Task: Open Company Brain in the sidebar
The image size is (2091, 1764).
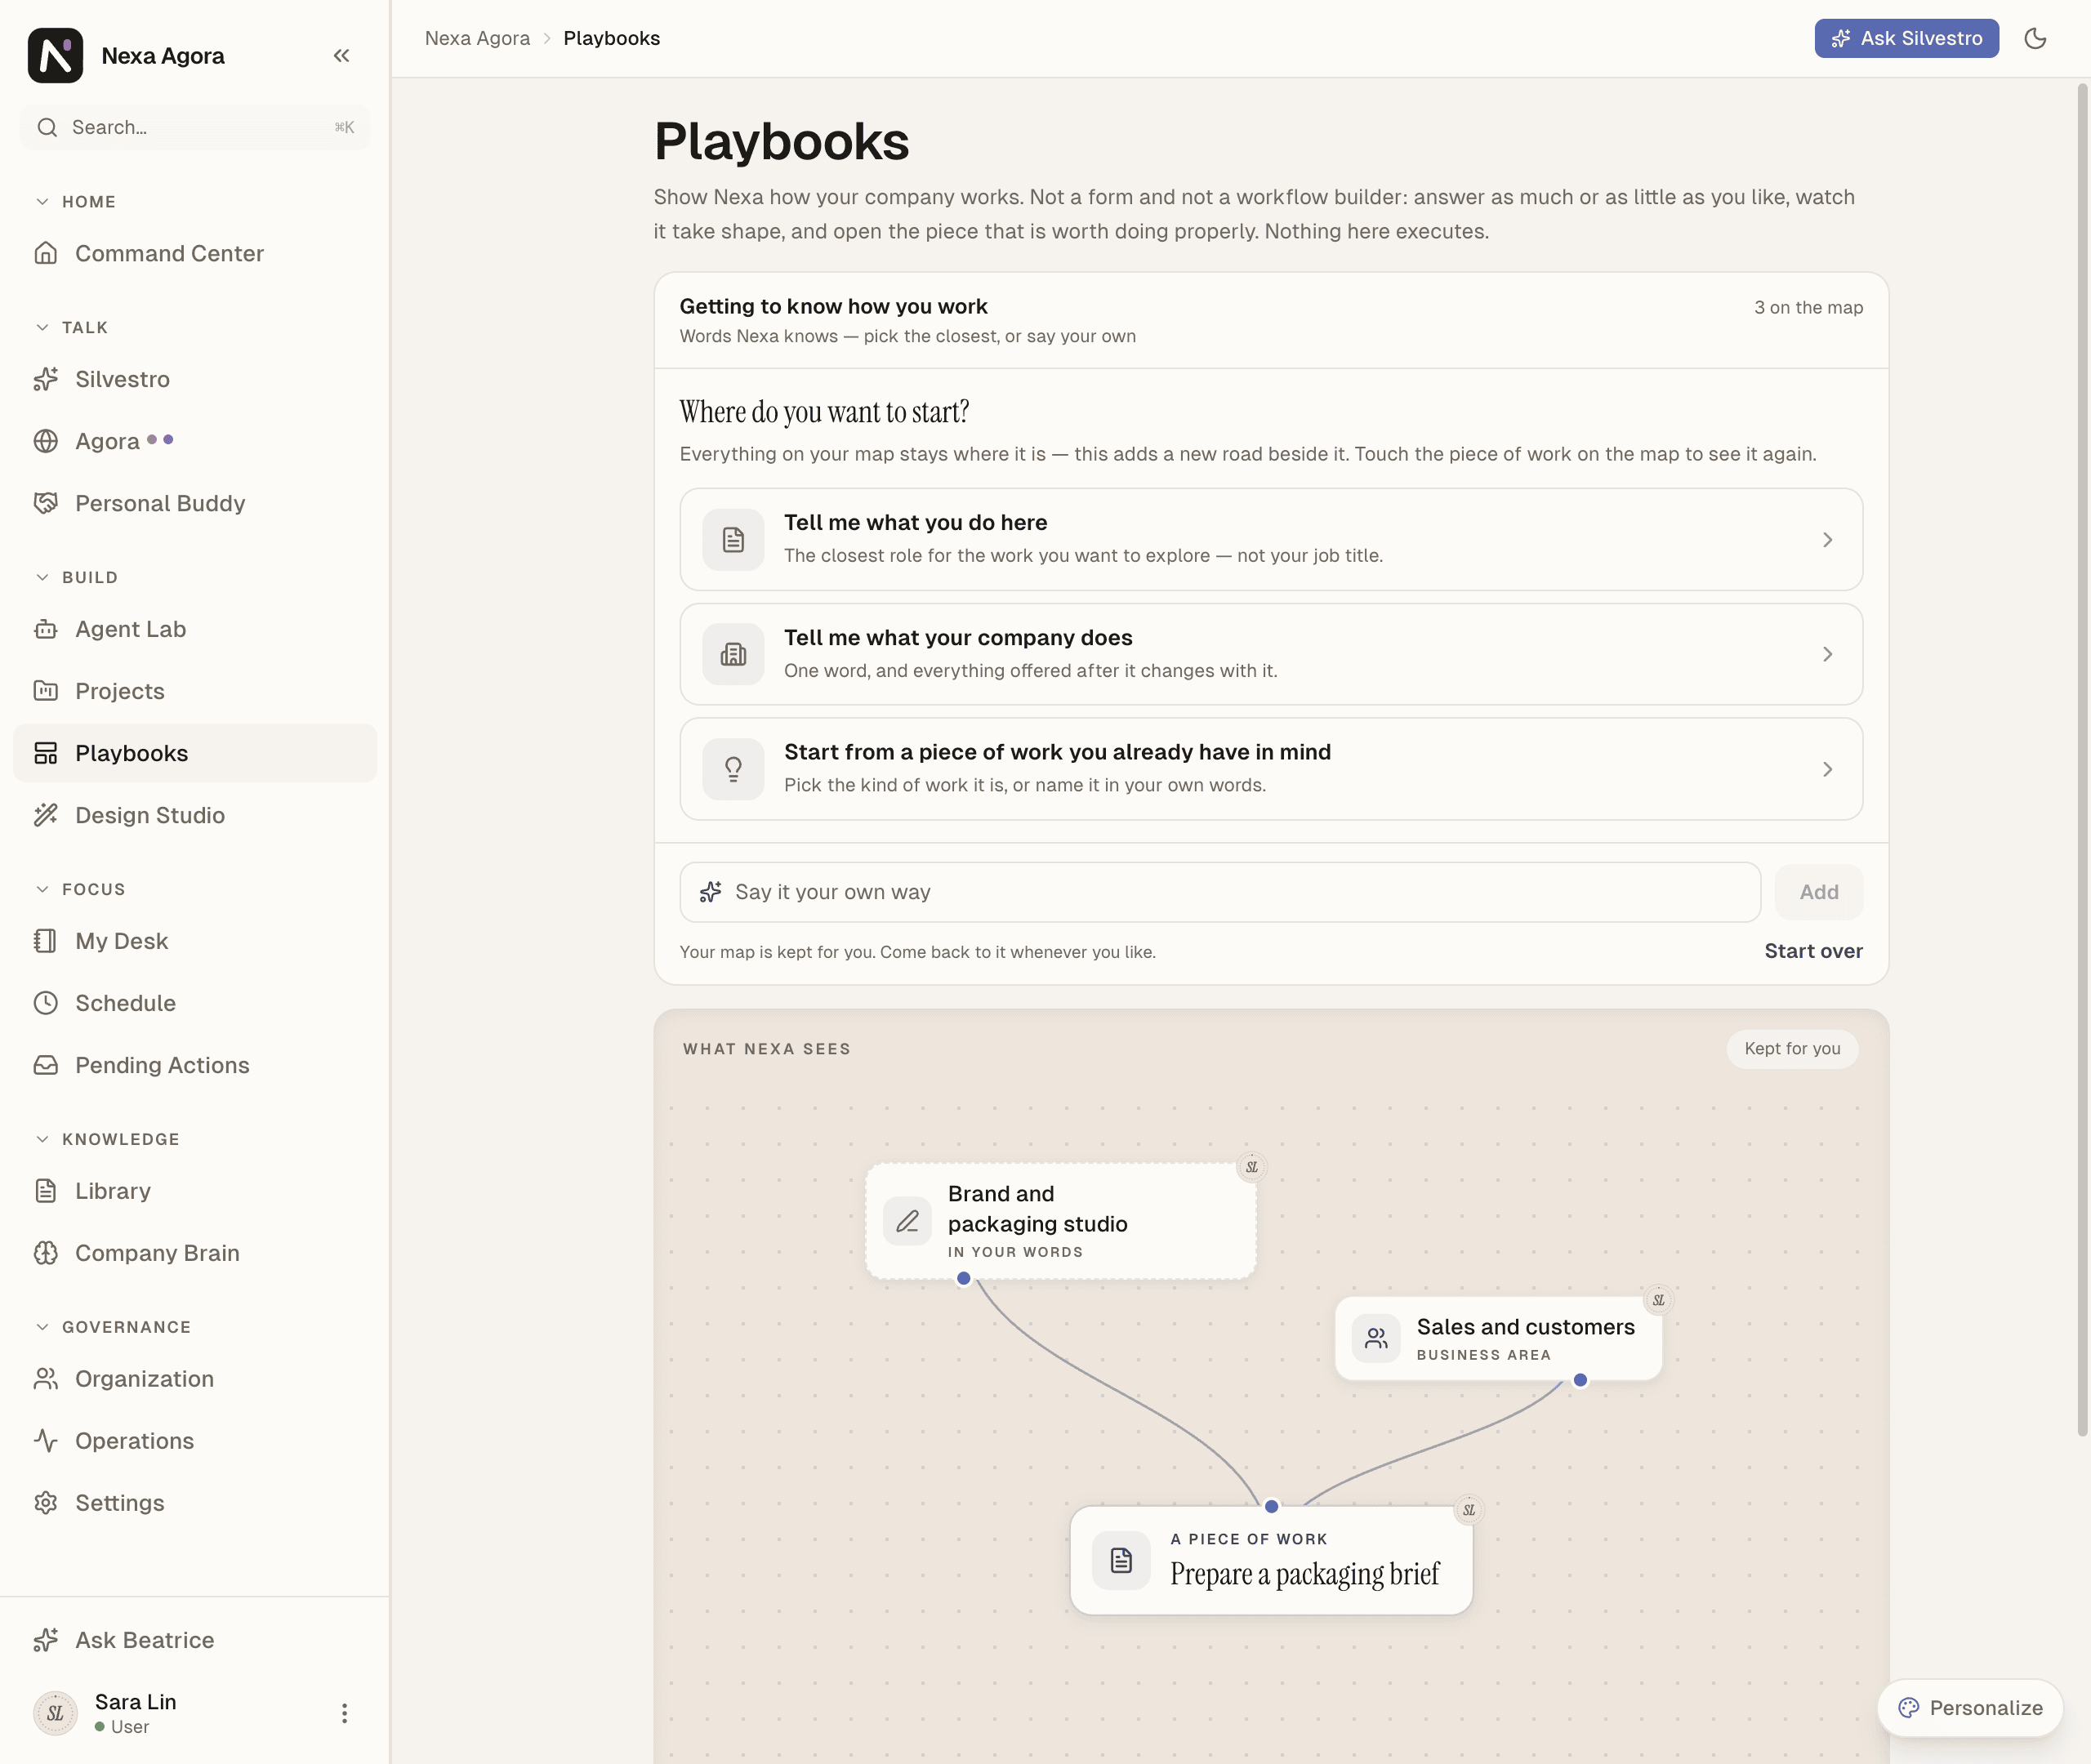Action: point(195,1253)
